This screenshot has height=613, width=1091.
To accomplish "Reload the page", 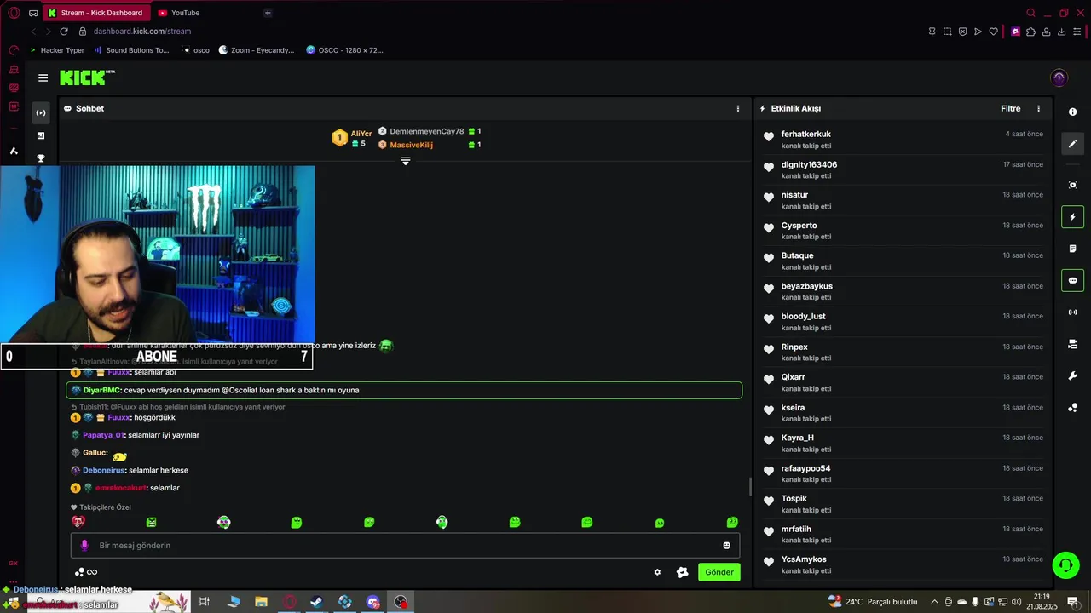I will [x=63, y=32].
